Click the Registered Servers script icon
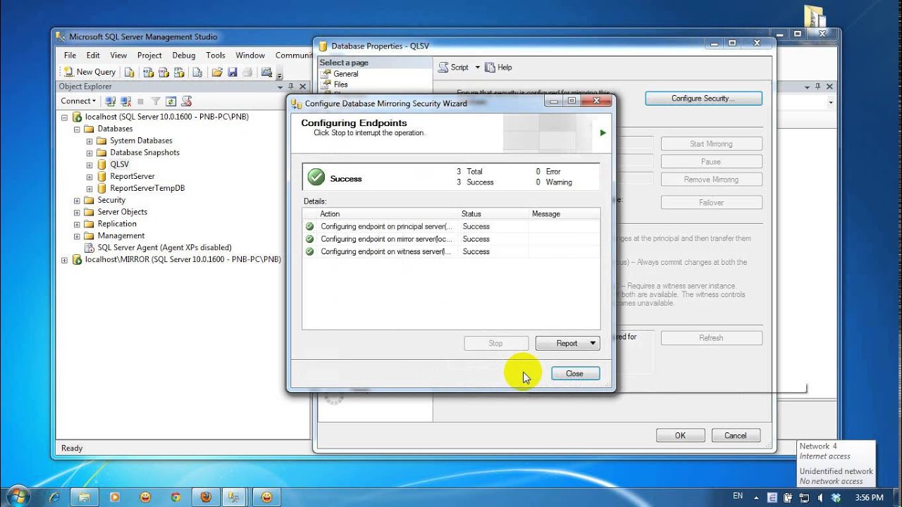This screenshot has width=902, height=507. tap(187, 101)
